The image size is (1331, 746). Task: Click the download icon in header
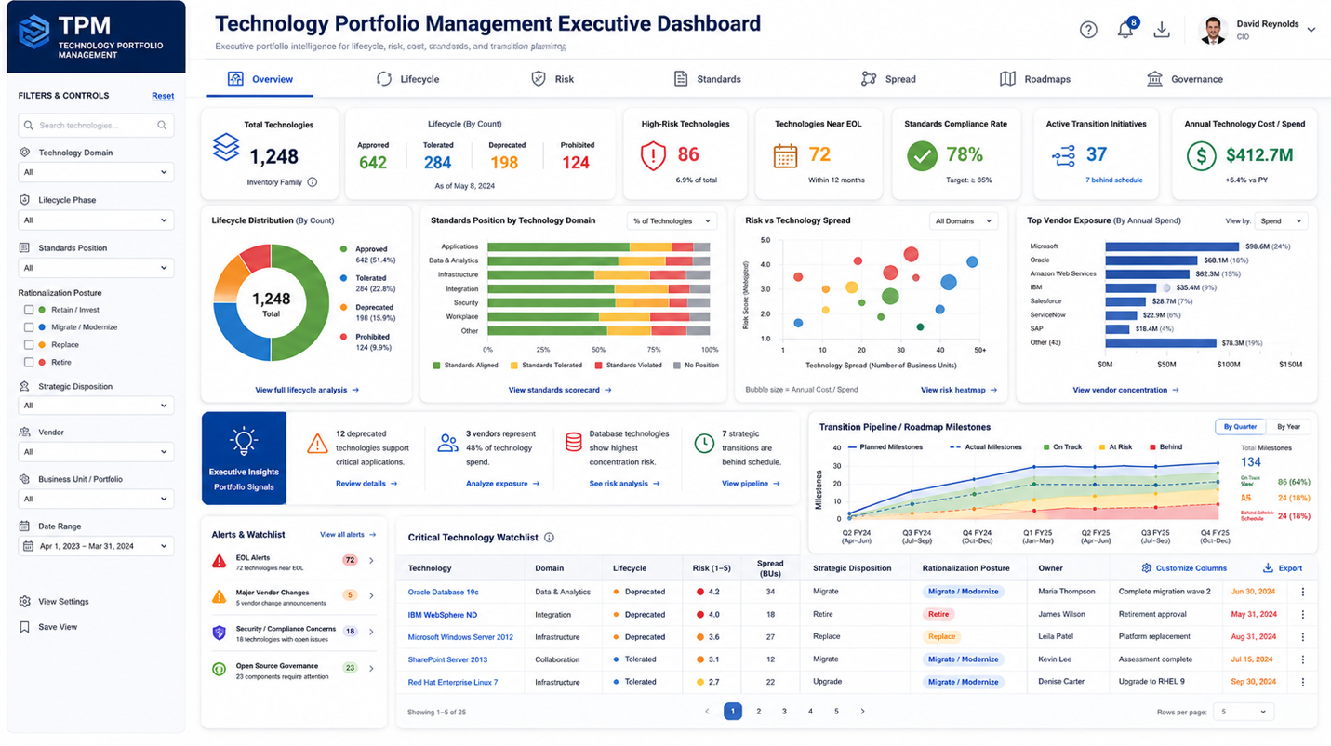pos(1162,30)
